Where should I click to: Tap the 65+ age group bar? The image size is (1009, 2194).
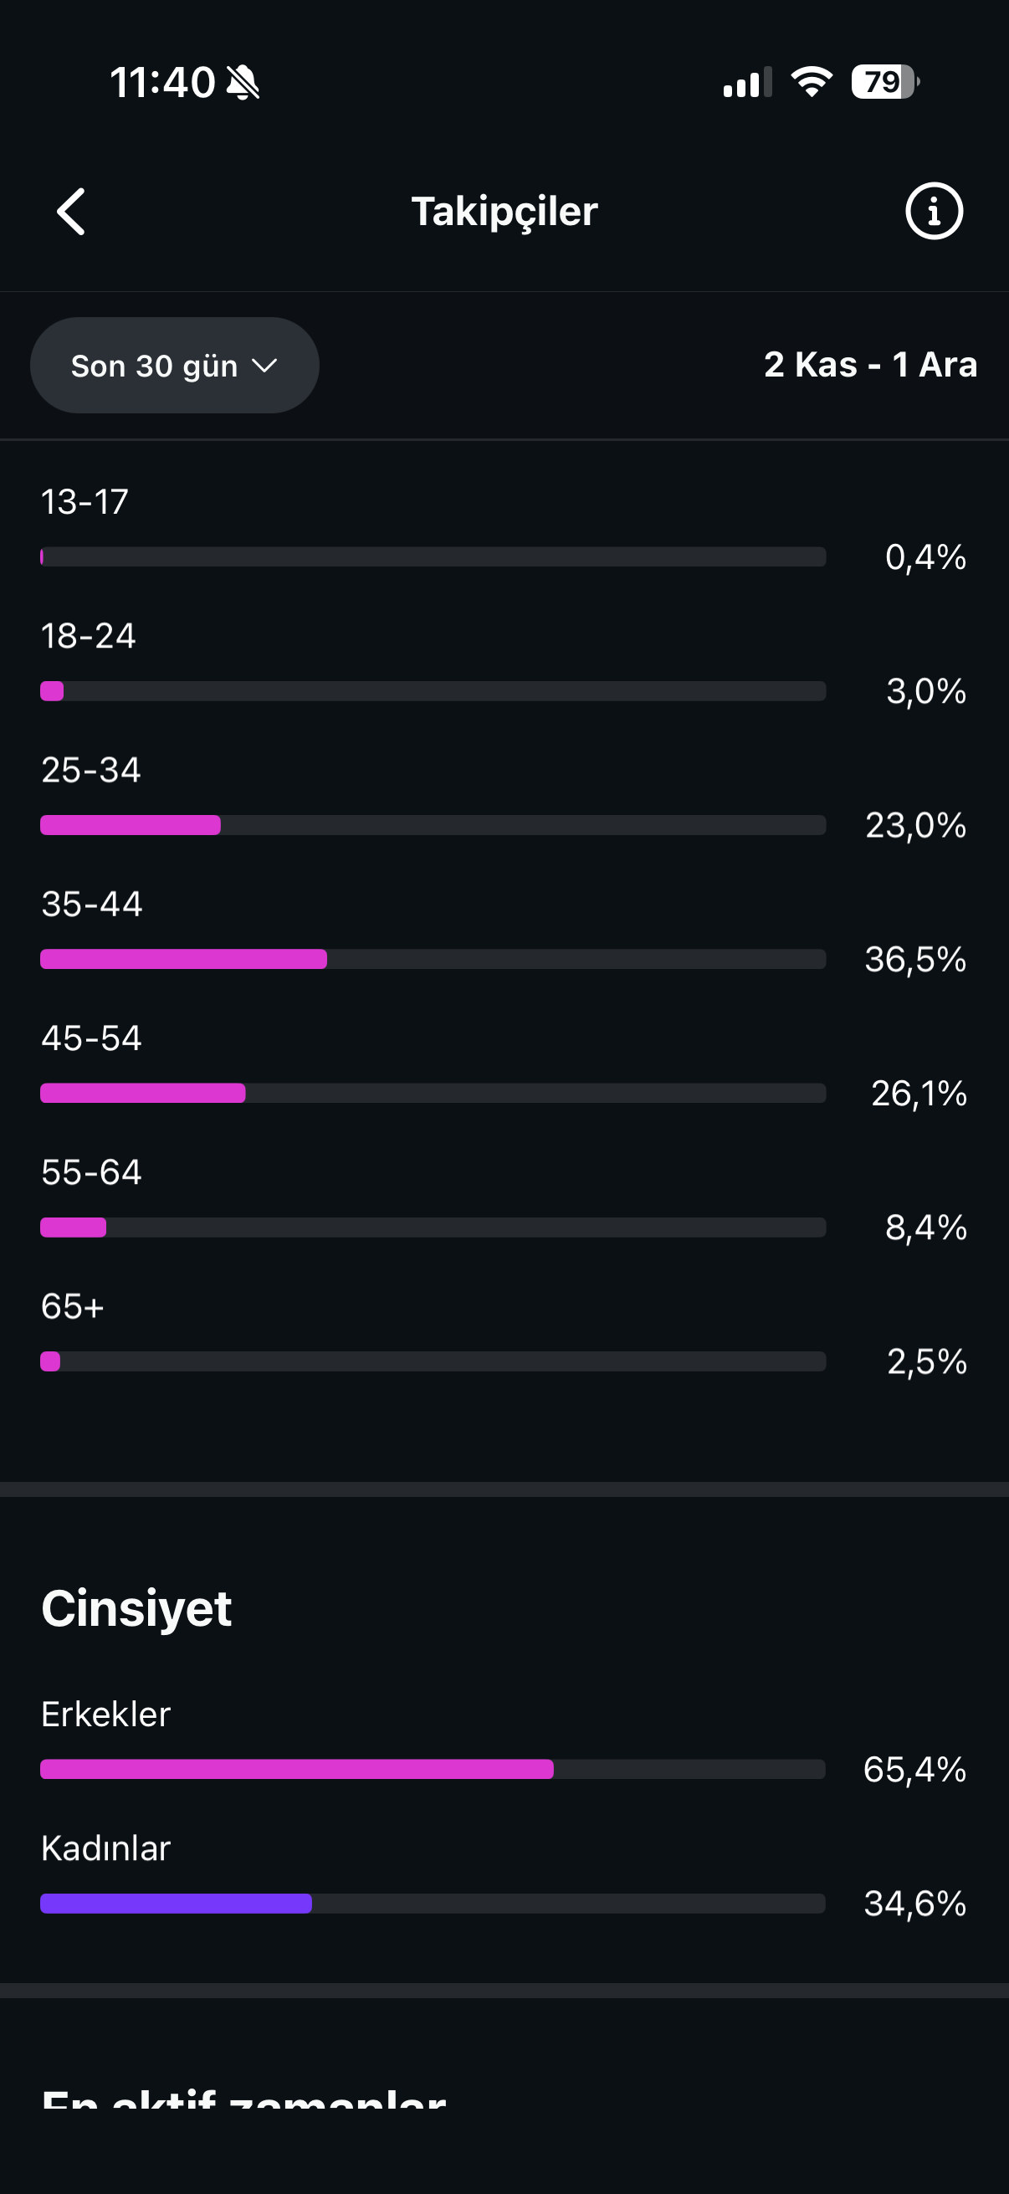(433, 1362)
